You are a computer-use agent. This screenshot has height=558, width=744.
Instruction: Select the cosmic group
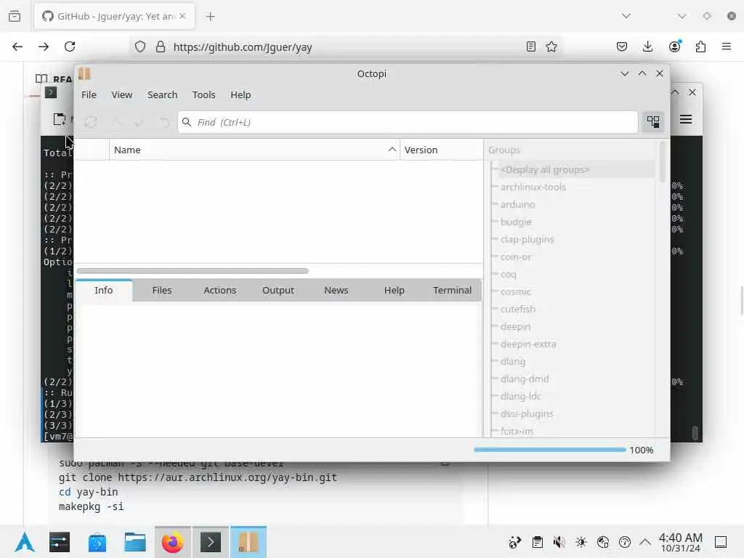[516, 292]
